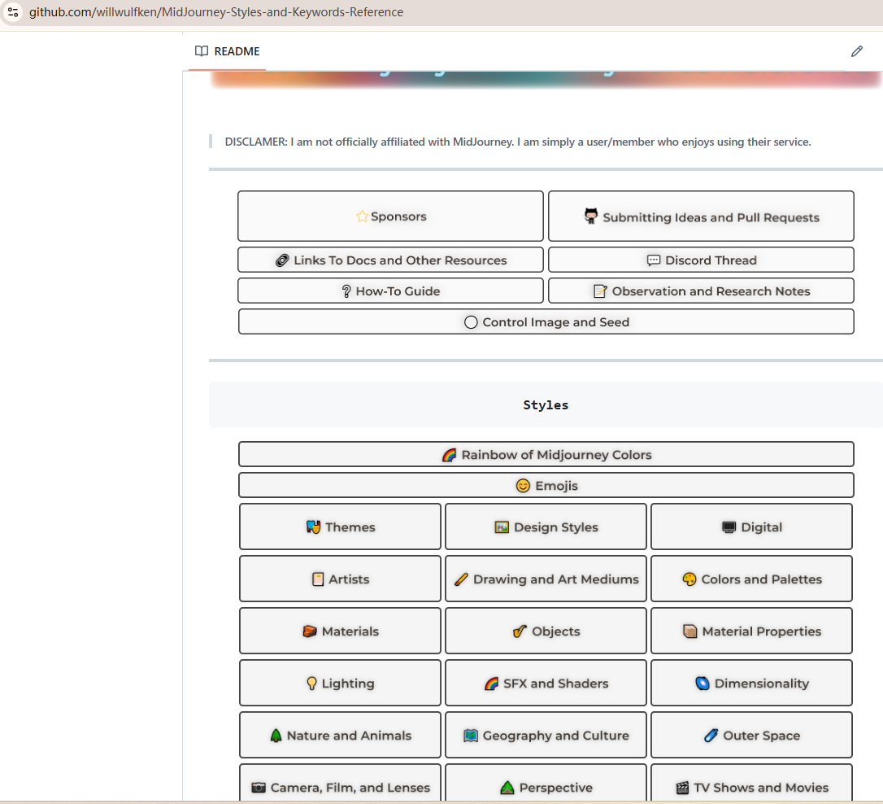The width and height of the screenshot is (883, 804).
Task: Go to Links To Docs and Other Resources
Action: click(x=391, y=260)
